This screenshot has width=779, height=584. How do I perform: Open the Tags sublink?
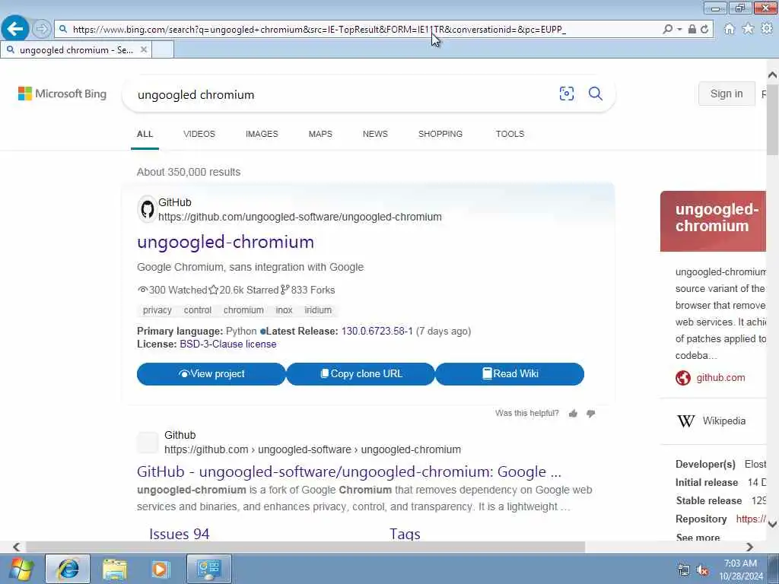(405, 534)
